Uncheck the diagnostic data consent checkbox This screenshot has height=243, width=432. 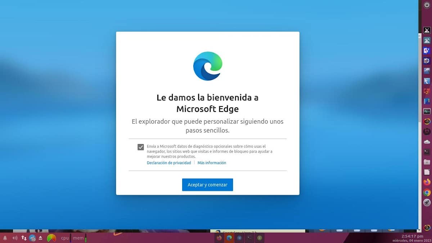140,147
